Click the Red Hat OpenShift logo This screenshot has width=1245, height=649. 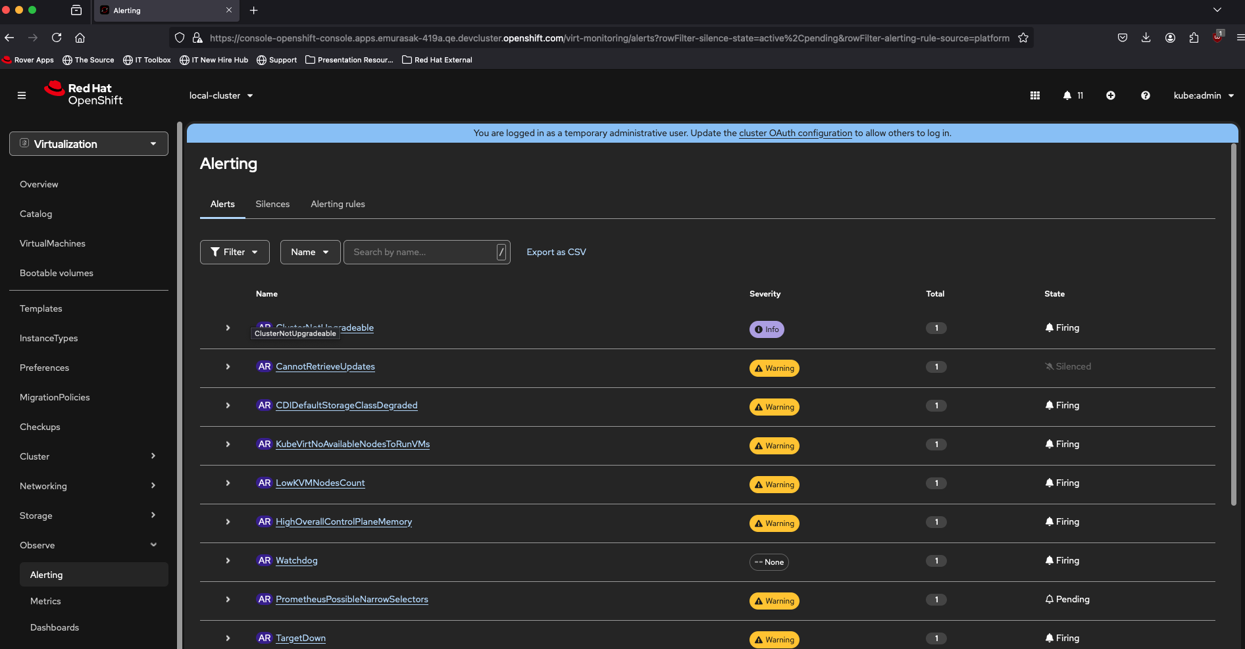click(x=84, y=94)
